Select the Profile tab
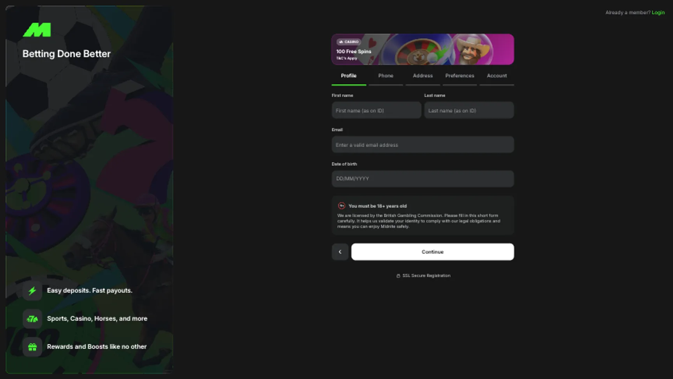This screenshot has height=379, width=673. [x=349, y=76]
